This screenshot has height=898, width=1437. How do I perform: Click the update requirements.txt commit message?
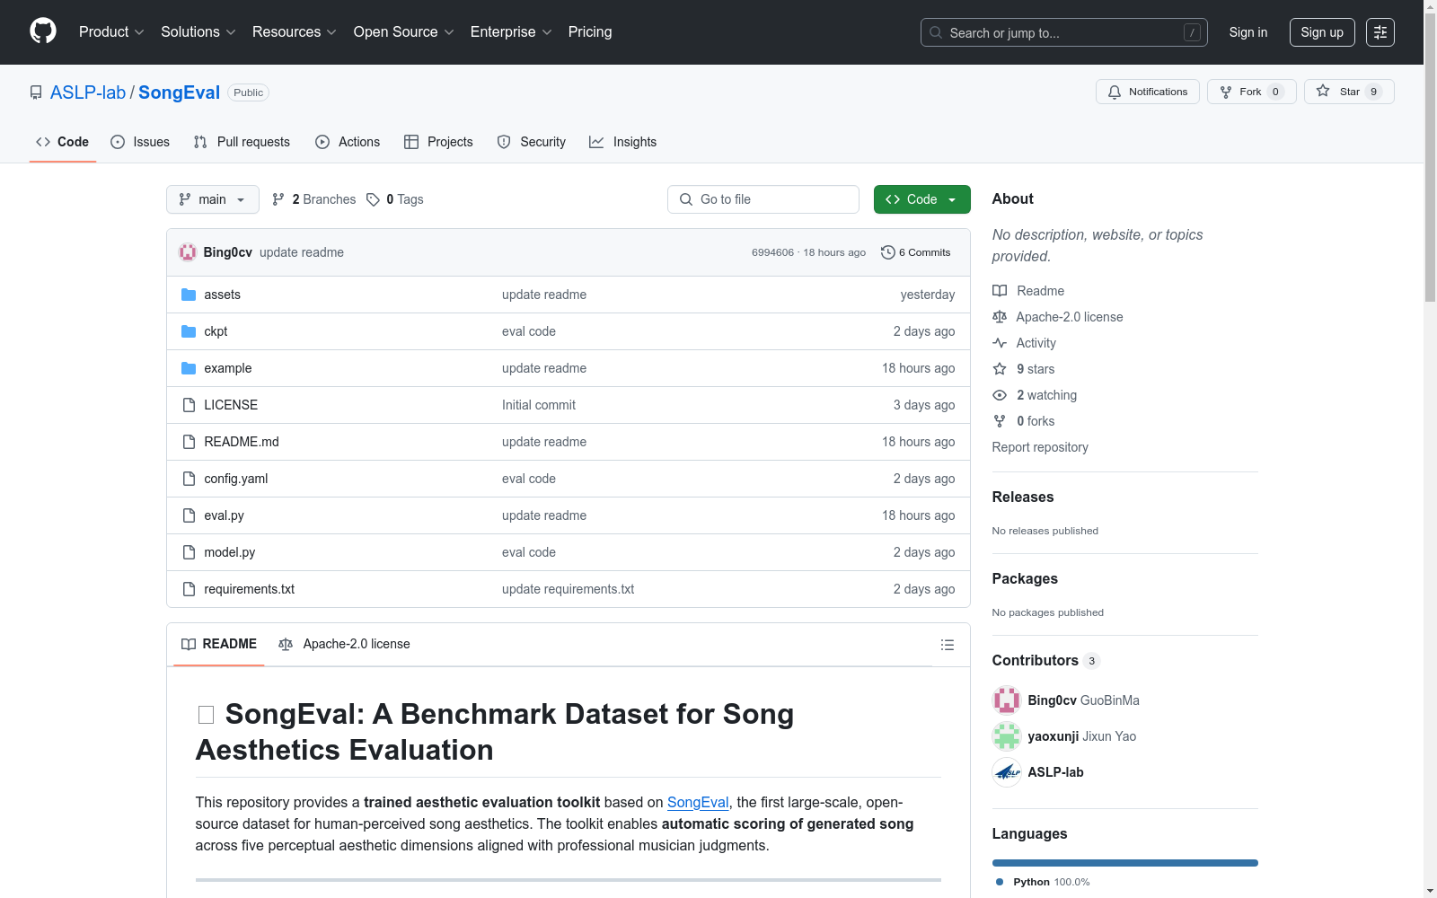pyautogui.click(x=568, y=589)
